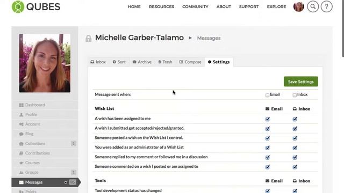Click the QUBES logo icon
The height and width of the screenshot is (193, 344).
pos(18,7)
